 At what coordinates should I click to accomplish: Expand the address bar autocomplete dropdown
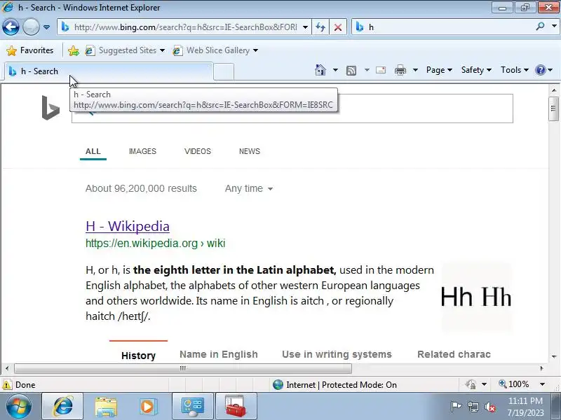(x=305, y=27)
